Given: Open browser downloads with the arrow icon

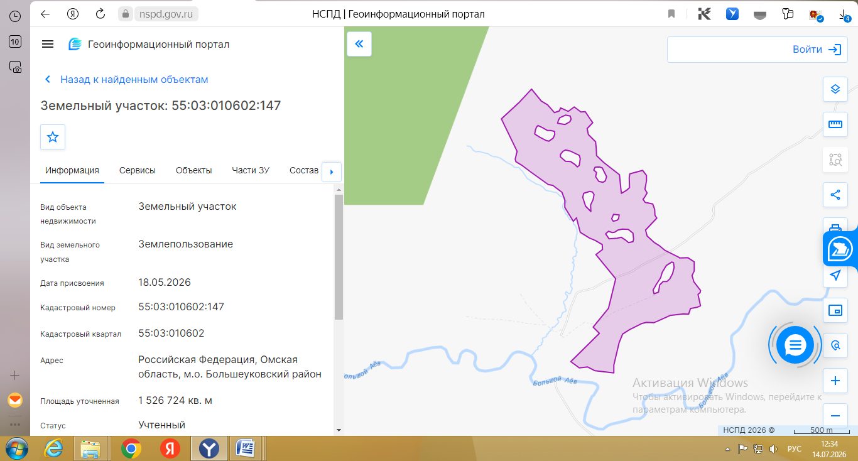Looking at the screenshot, I should (x=844, y=15).
